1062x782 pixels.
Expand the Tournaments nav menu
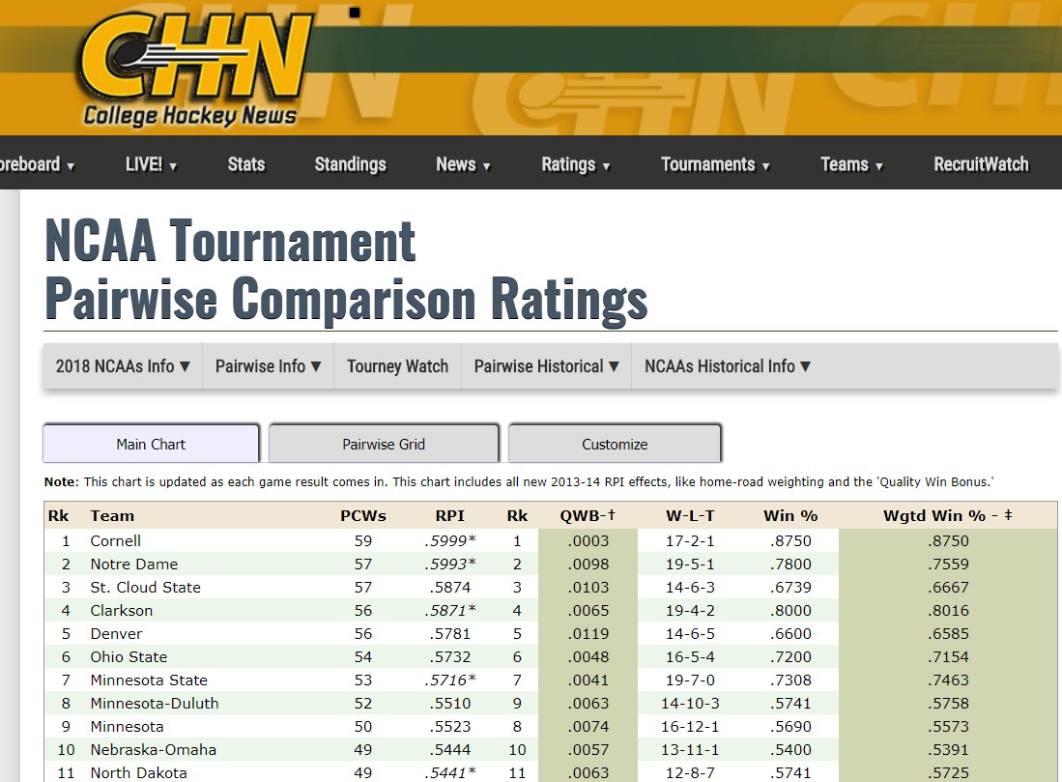715,164
